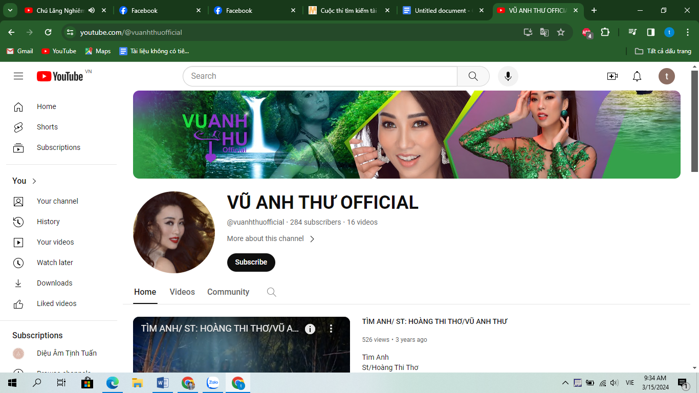Open media control icon in toolbar
This screenshot has width=699, height=393.
pyautogui.click(x=633, y=32)
